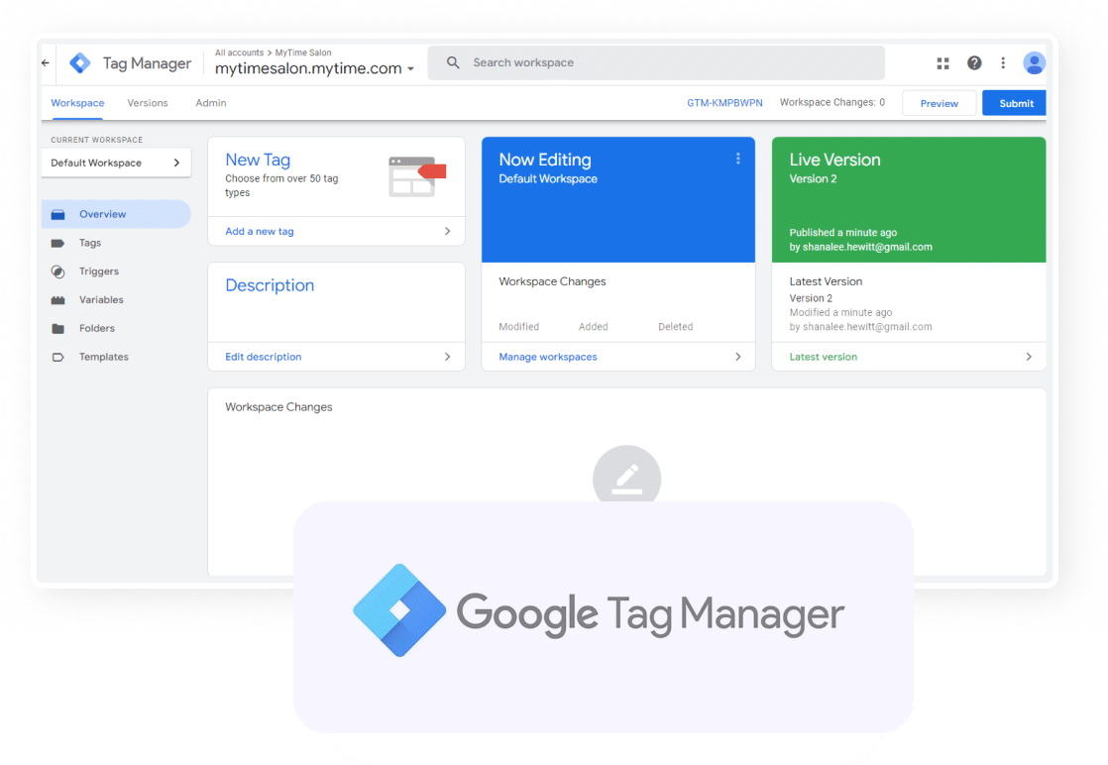
Task: Click the GTM-KMPBWPN container ID link
Action: [724, 103]
